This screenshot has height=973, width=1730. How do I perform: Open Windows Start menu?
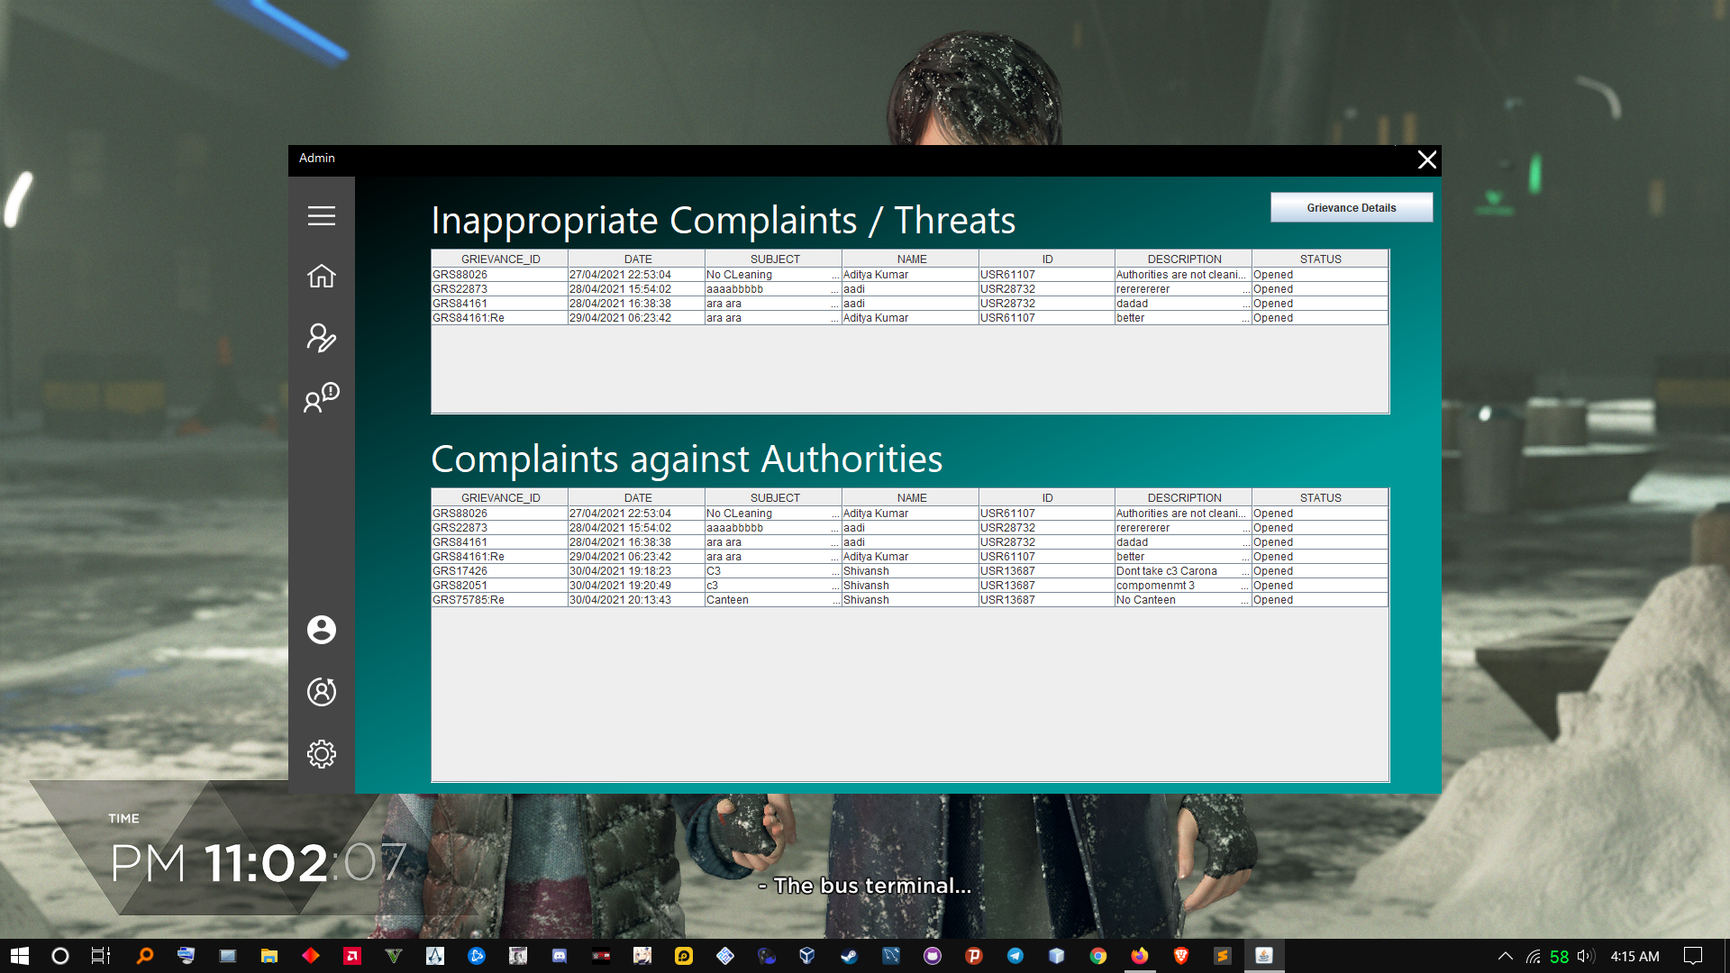(x=20, y=956)
